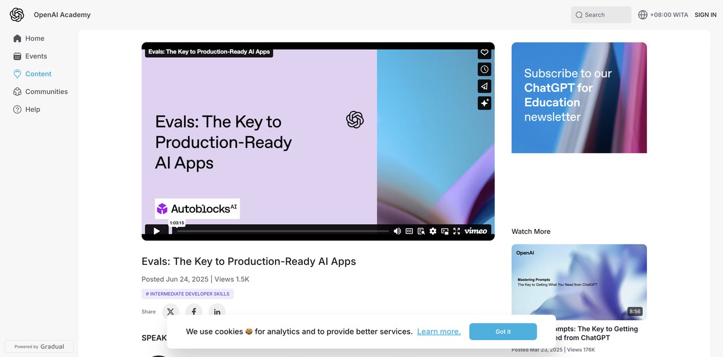
Task: Switch to the Communities section
Action: (46, 91)
